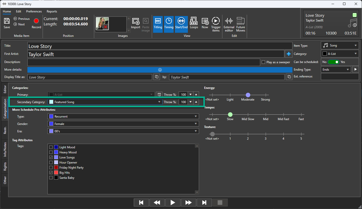Screen dimensions: 362x209
Task: Remove the album art image via red X
Action: pos(105,27)
